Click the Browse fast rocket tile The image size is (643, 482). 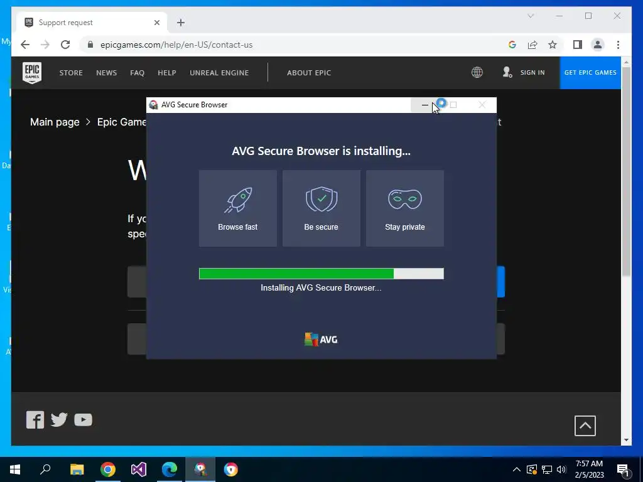point(238,208)
